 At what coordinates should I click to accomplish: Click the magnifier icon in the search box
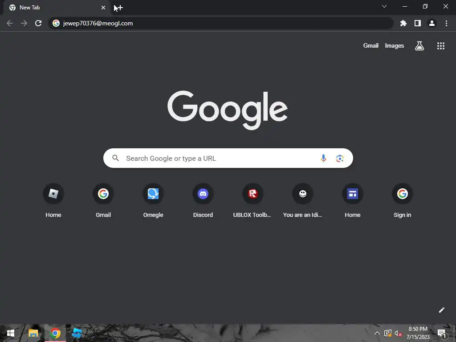tap(115, 158)
